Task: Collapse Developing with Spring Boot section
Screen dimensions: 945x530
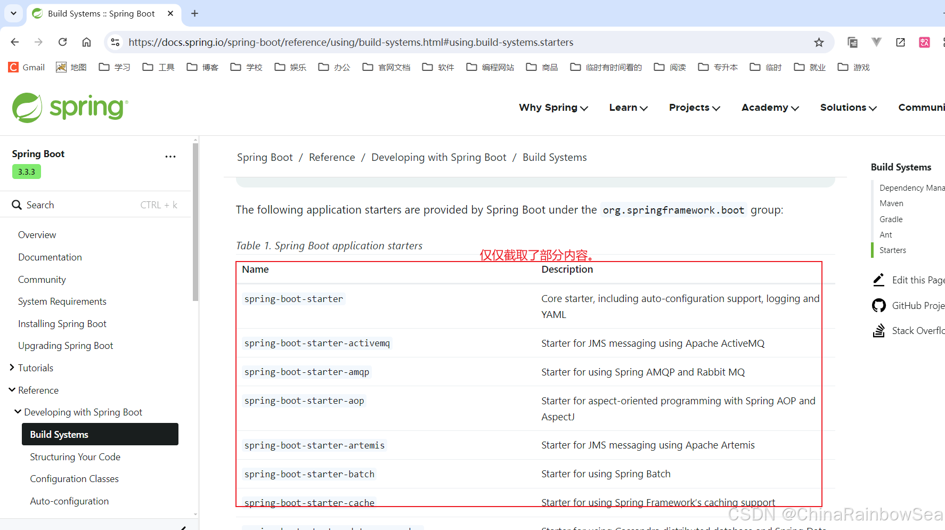Action: tap(18, 412)
